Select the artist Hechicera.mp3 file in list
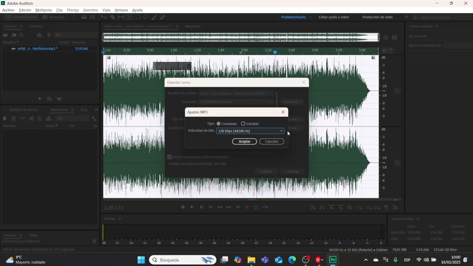This screenshot has width=473, height=266. click(x=38, y=48)
